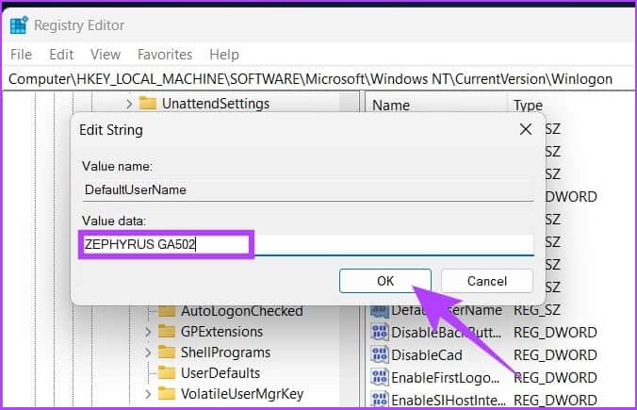Open the Edit menu
Viewport: 637px width, 410px height.
tap(61, 55)
